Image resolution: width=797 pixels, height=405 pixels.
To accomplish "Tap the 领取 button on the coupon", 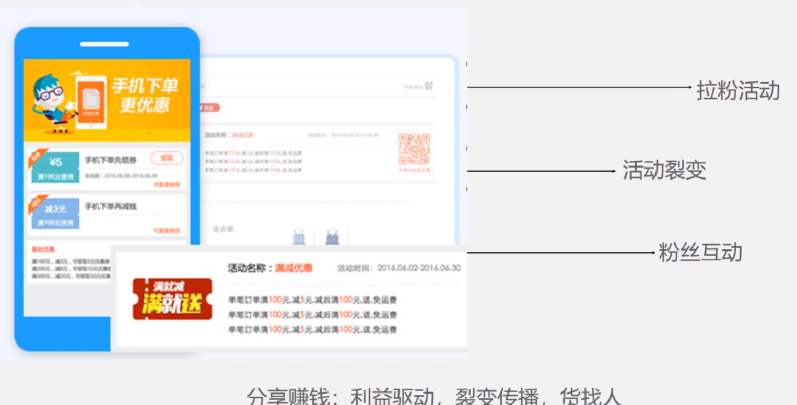I will click(x=167, y=158).
